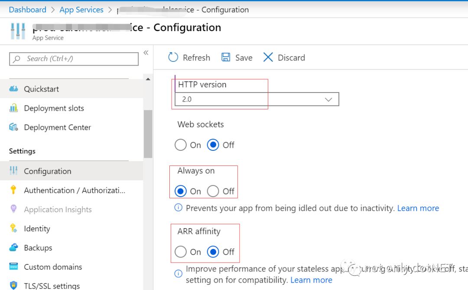Open the HTTP version dropdown

(x=257, y=99)
